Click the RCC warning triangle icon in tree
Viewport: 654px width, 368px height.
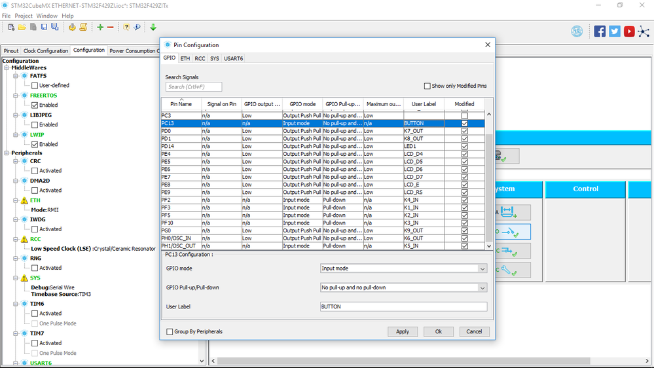pos(25,239)
